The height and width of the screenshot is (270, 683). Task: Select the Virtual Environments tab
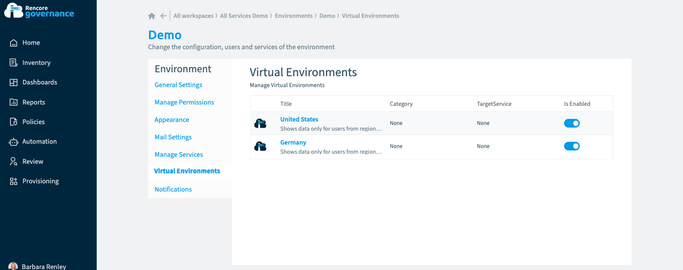coord(187,171)
